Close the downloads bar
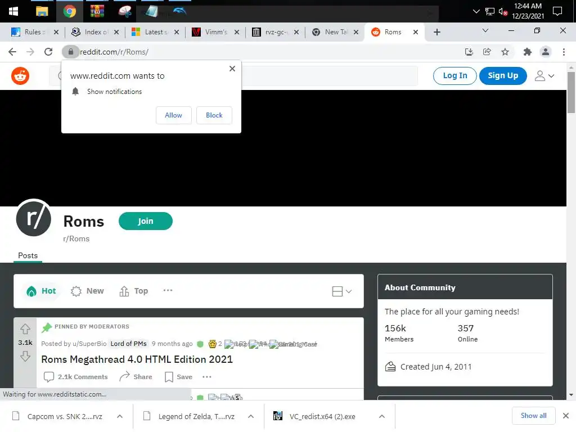This screenshot has height=432, width=576. (x=566, y=416)
